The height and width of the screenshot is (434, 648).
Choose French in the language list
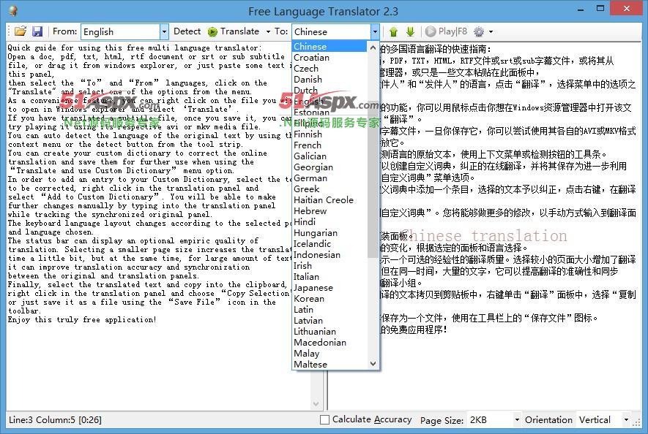308,145
